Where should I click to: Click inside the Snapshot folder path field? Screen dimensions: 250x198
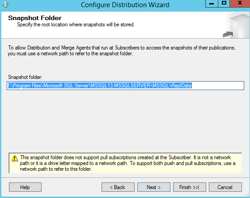125,86
